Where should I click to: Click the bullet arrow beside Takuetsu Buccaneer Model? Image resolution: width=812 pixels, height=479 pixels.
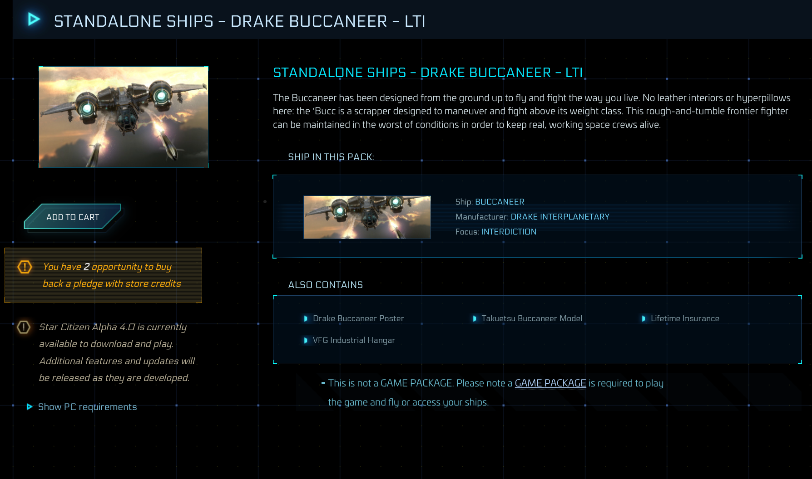(475, 318)
